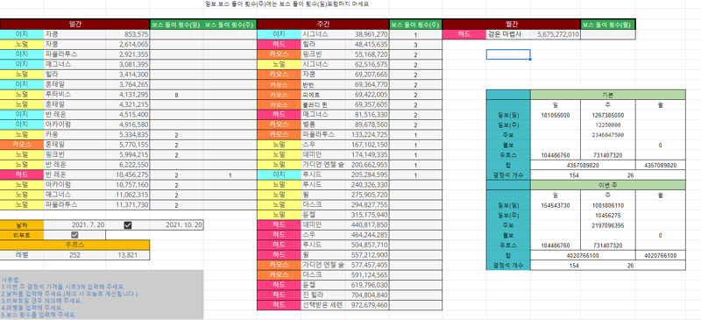Select pink 하드 cell beside 검은 마법사
The height and width of the screenshot is (320, 701).
[464, 34]
